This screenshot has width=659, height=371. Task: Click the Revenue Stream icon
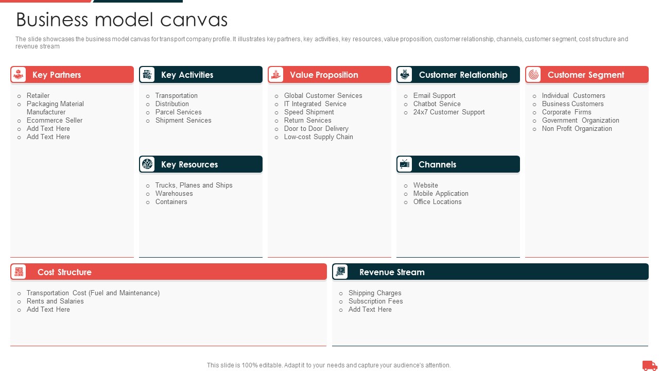340,272
